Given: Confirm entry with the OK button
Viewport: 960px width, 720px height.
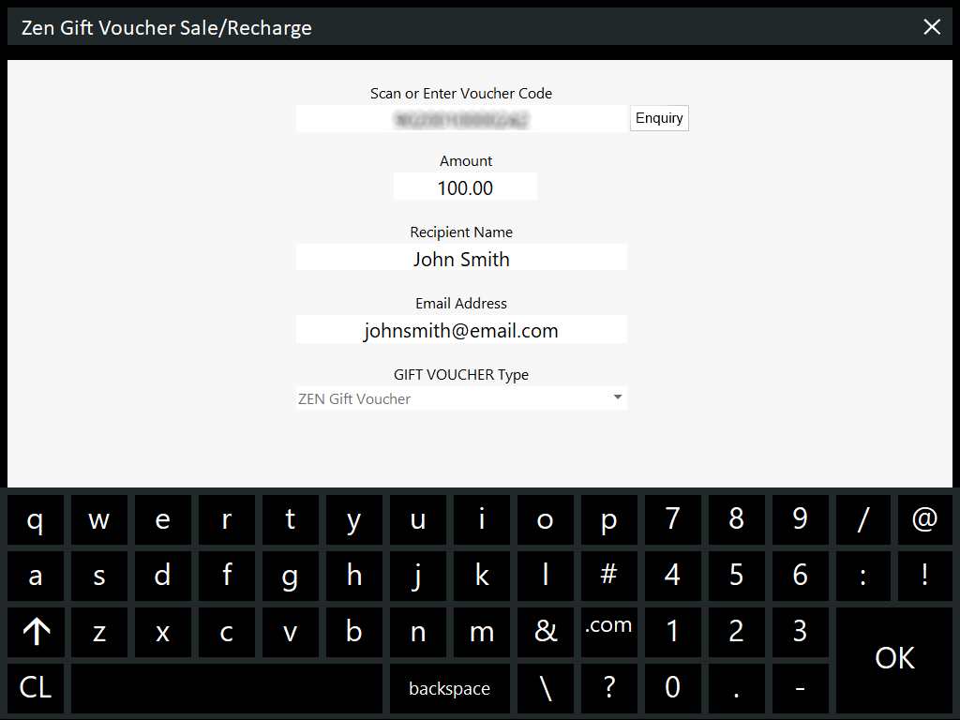Looking at the screenshot, I should pyautogui.click(x=894, y=659).
